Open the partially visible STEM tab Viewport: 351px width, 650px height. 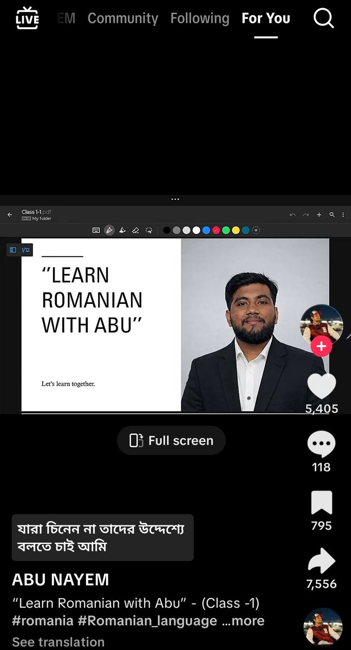pyautogui.click(x=66, y=18)
